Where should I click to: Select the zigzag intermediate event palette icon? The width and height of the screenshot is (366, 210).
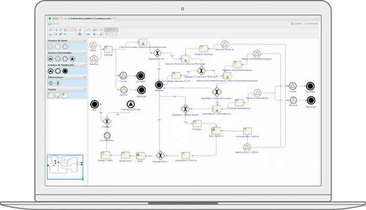point(51,59)
